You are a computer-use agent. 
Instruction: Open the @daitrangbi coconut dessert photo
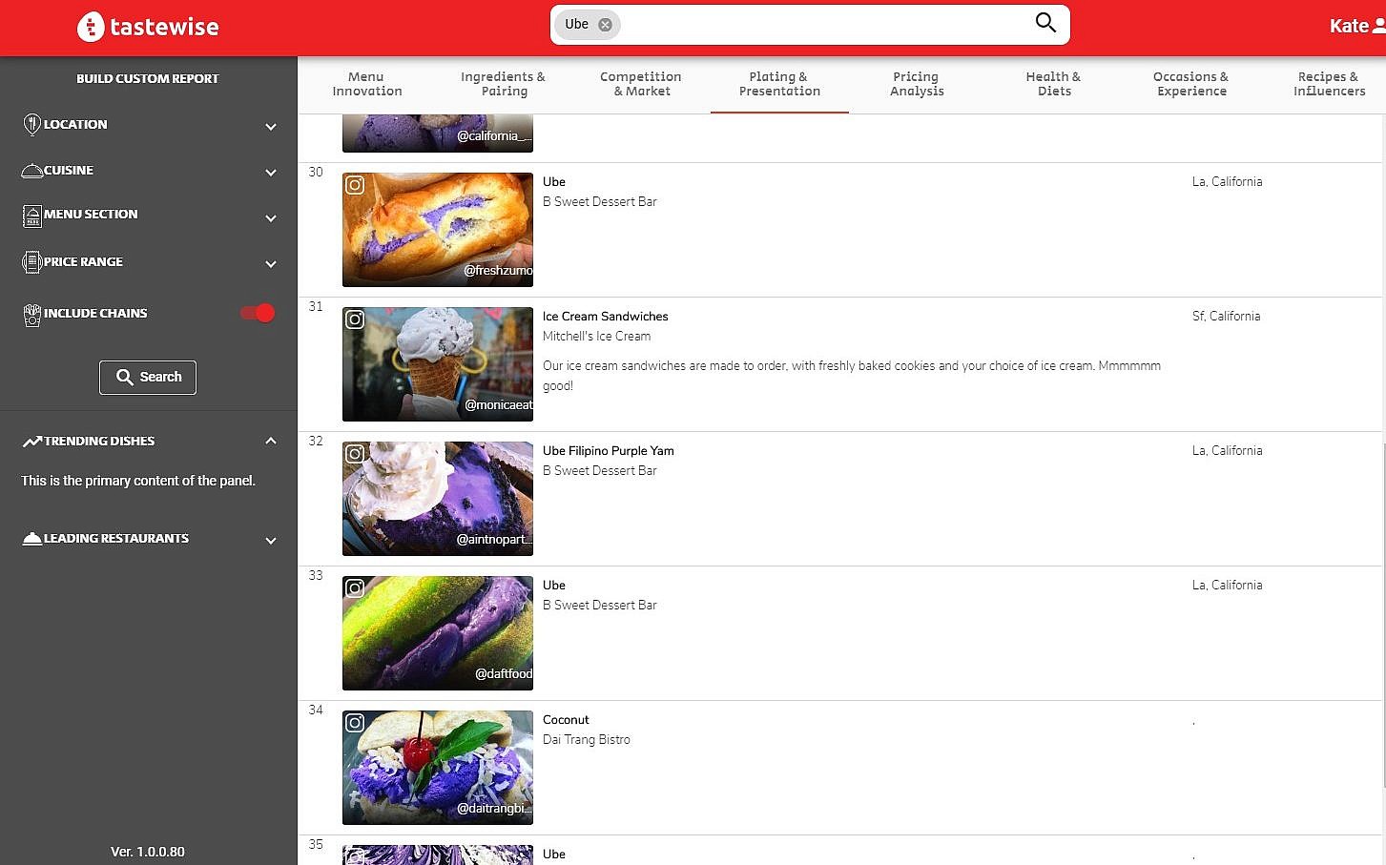coord(438,767)
